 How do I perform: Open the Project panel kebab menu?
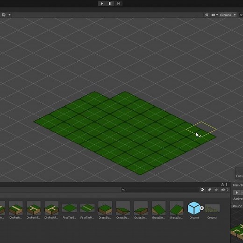227,185
